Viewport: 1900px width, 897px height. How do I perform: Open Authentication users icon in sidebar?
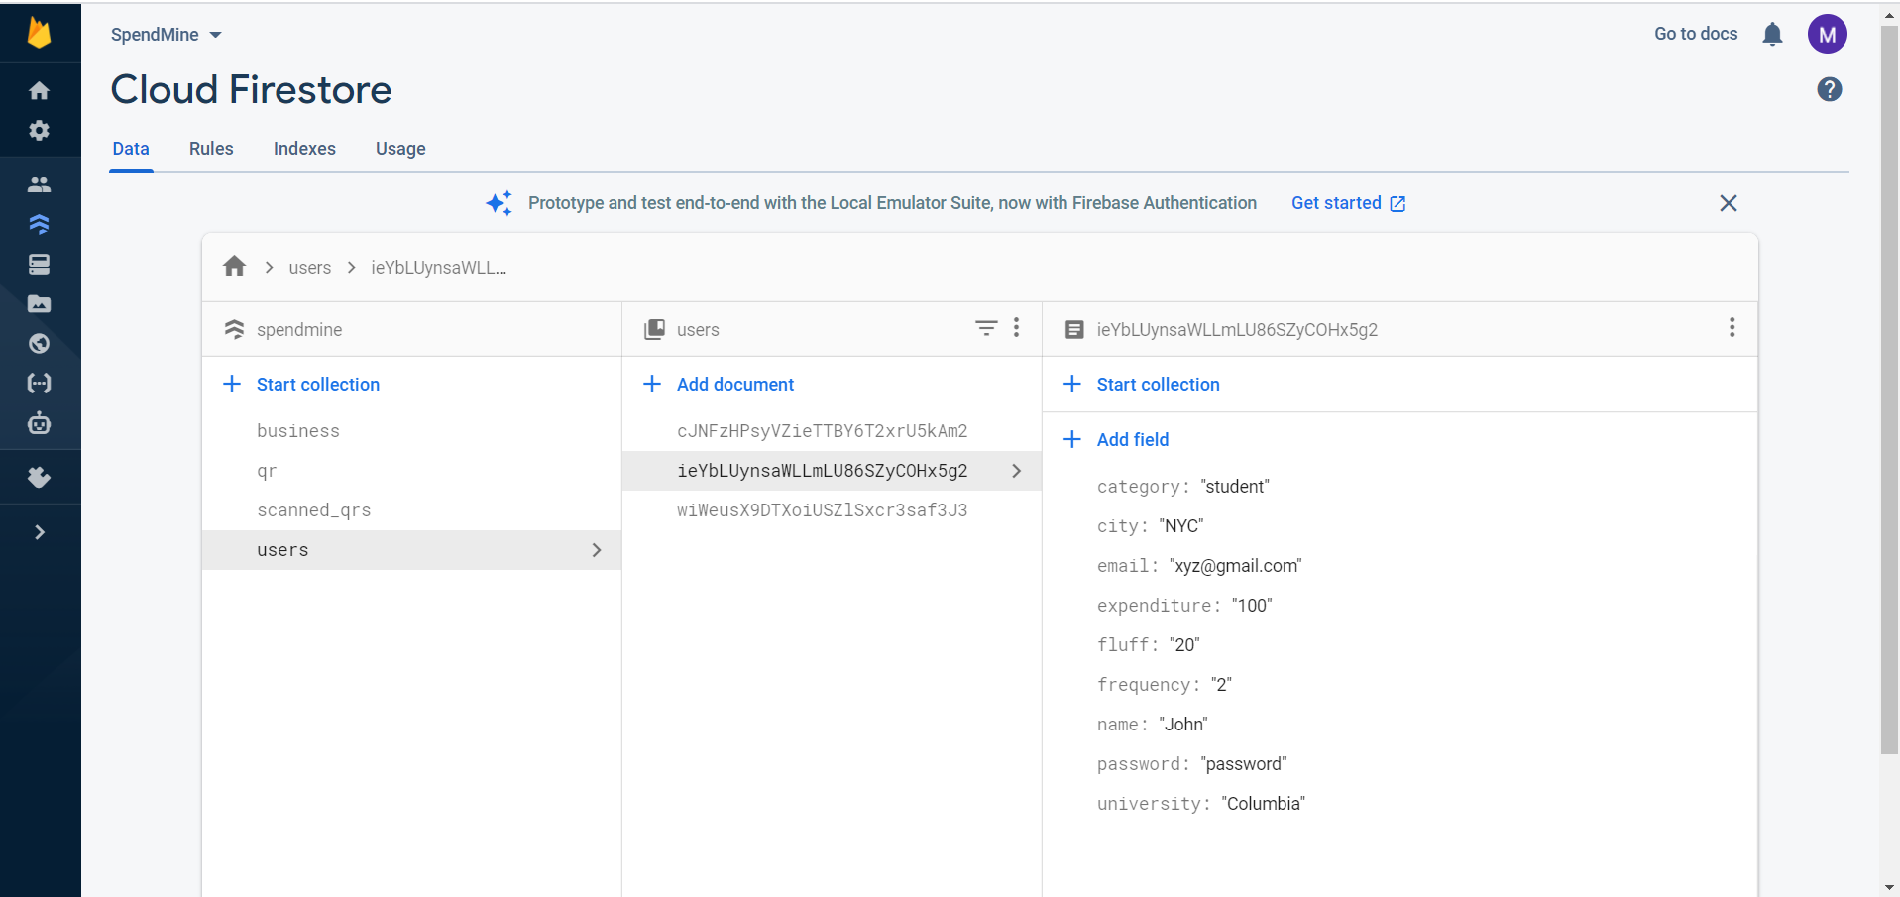coord(39,184)
